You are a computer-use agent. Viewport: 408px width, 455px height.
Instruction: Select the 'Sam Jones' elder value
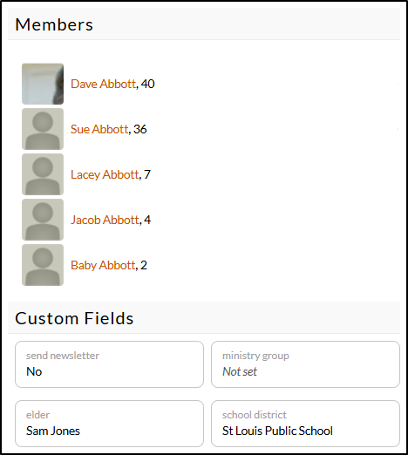click(x=53, y=431)
